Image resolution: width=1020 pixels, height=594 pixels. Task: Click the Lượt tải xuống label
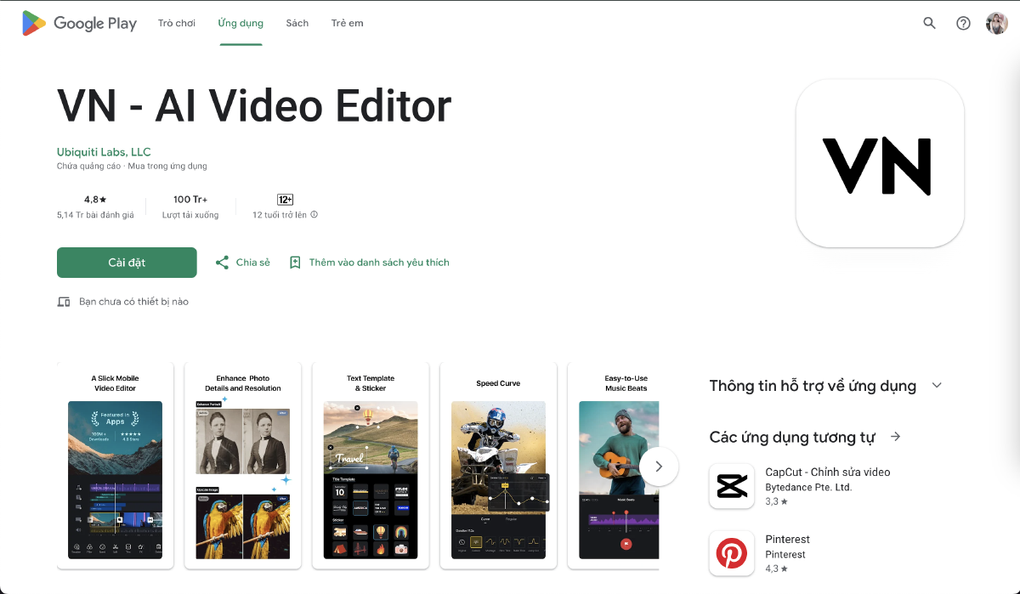[190, 216]
